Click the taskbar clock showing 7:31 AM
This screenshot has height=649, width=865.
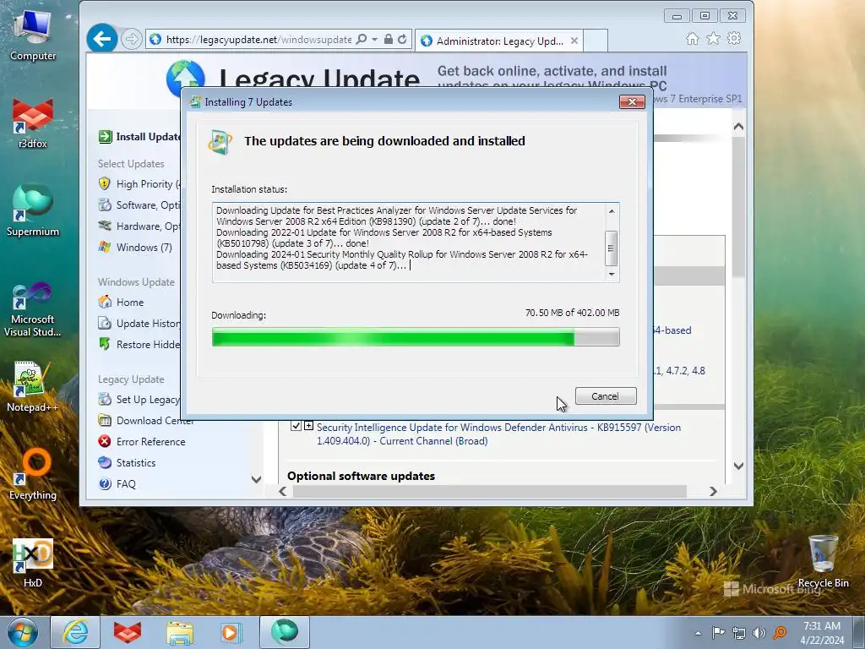tap(822, 633)
